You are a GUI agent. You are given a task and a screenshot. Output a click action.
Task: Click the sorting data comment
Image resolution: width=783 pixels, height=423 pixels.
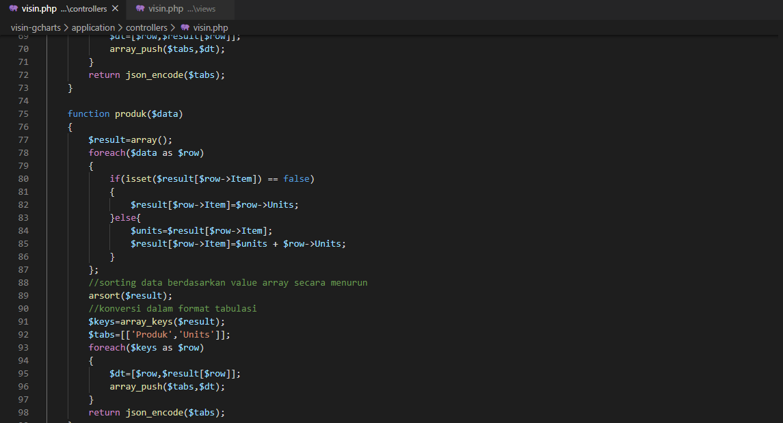[x=228, y=282]
